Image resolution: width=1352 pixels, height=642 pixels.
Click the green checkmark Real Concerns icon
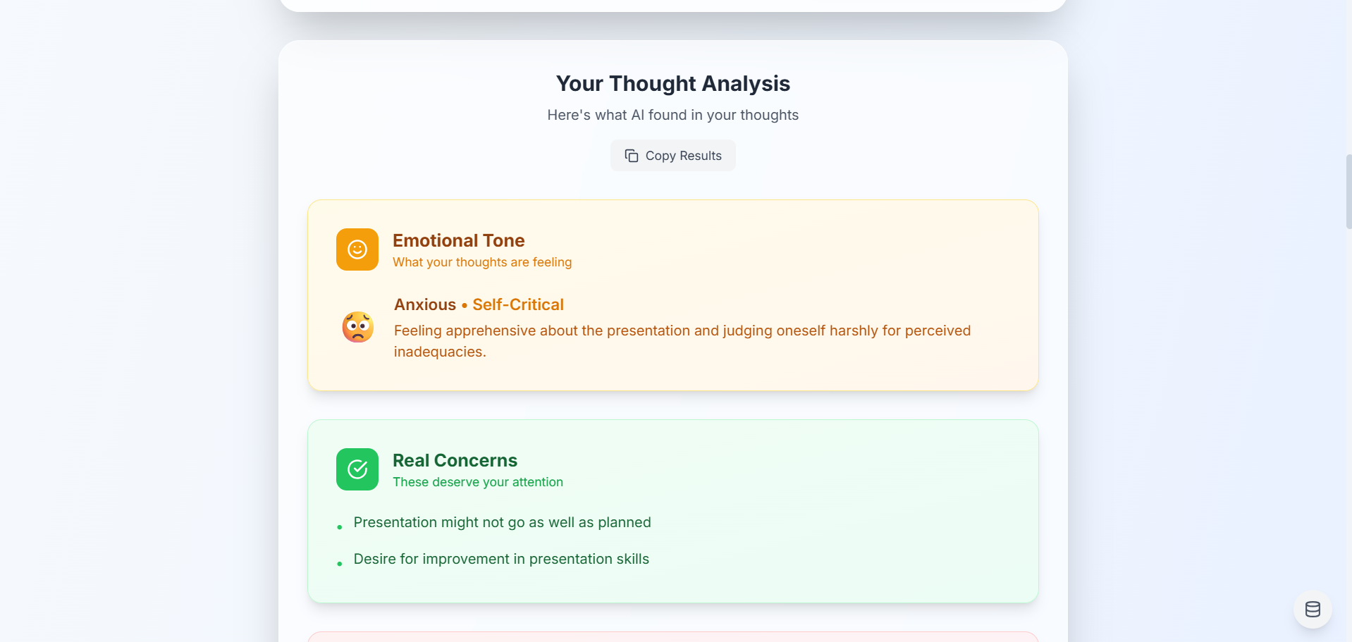pos(357,469)
